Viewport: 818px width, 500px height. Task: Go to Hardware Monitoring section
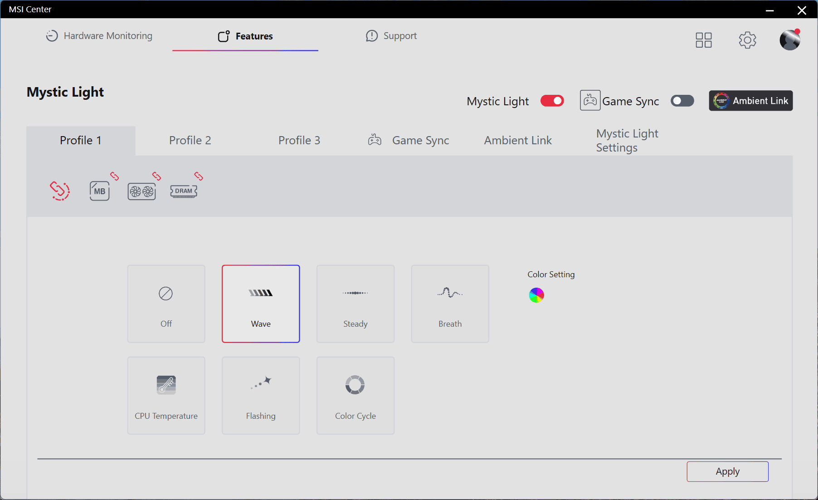pos(99,36)
